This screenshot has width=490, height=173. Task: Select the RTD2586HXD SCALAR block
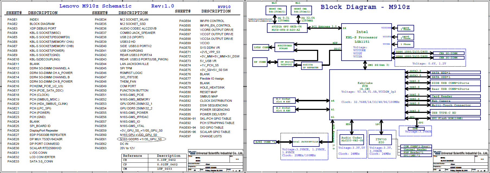click(284, 47)
